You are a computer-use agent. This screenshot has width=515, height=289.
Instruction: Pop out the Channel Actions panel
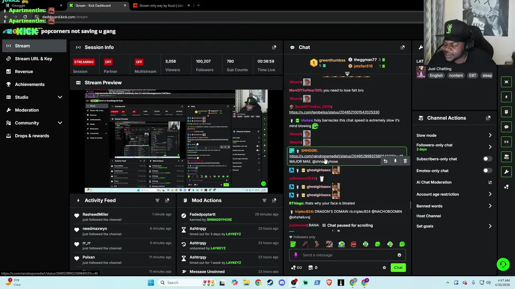pos(488,118)
